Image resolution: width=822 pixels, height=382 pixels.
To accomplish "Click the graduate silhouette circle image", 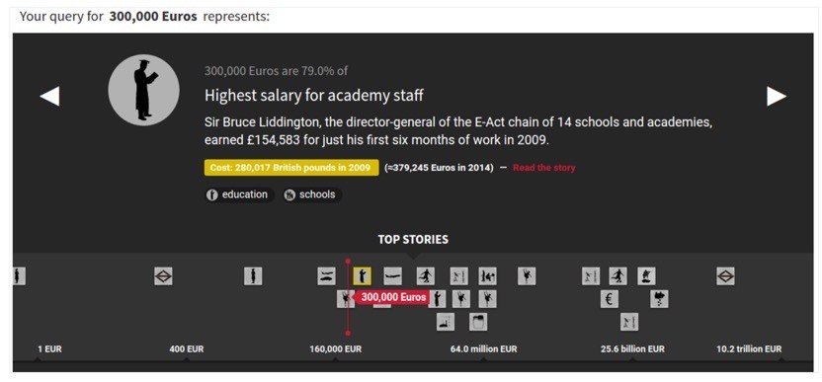I will (x=143, y=90).
